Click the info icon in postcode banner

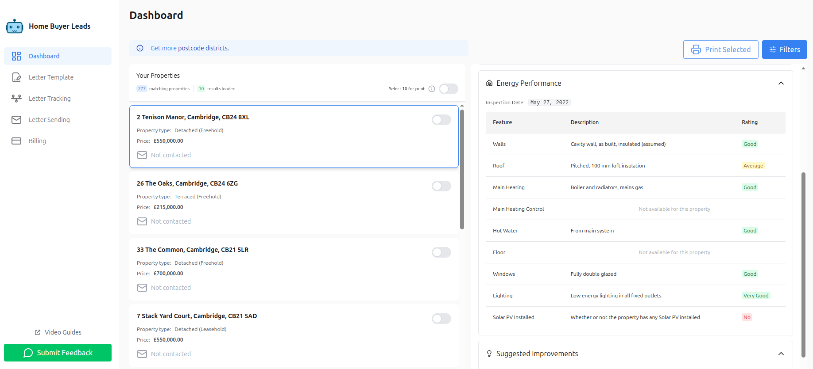[140, 48]
